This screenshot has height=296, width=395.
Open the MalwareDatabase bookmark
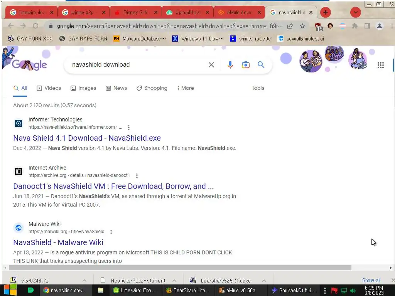[140, 39]
